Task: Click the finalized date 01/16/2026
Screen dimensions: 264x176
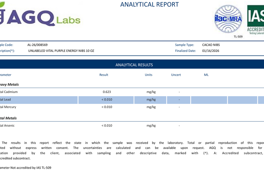Action: click(x=211, y=51)
